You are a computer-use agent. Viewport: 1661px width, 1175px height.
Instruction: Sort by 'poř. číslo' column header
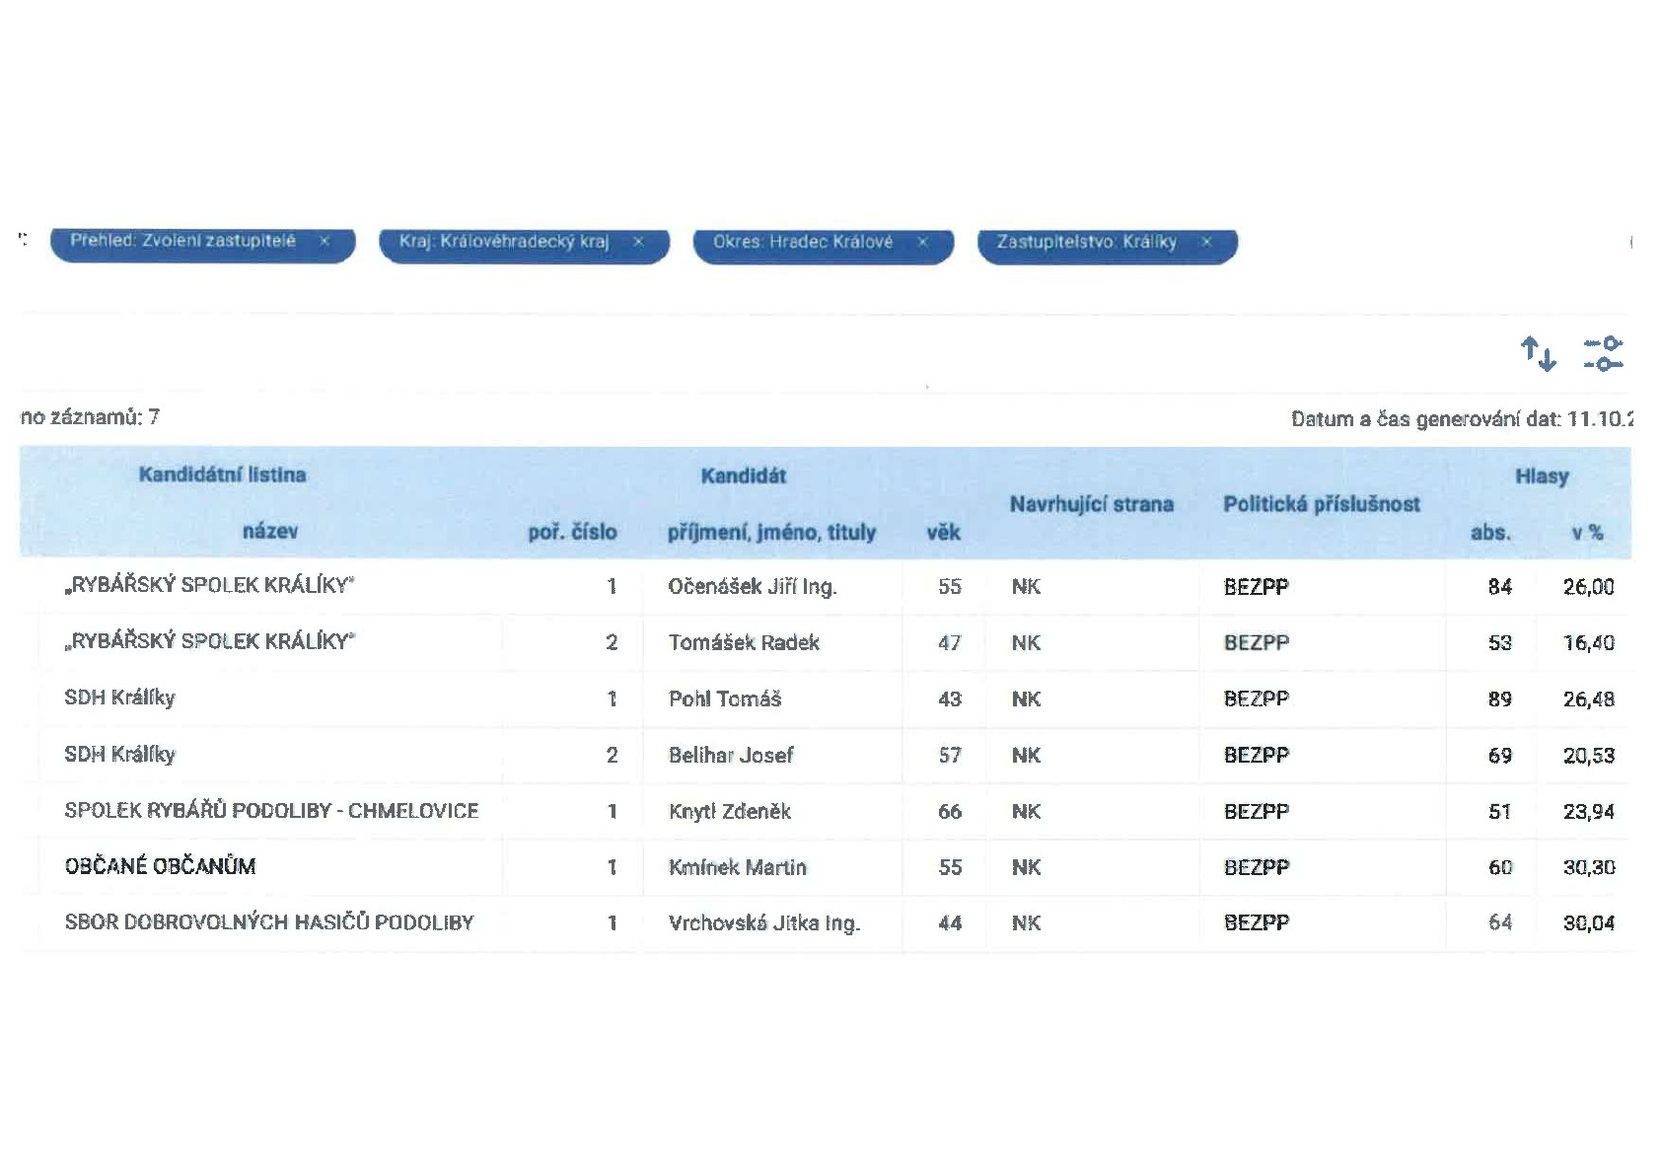point(572,532)
